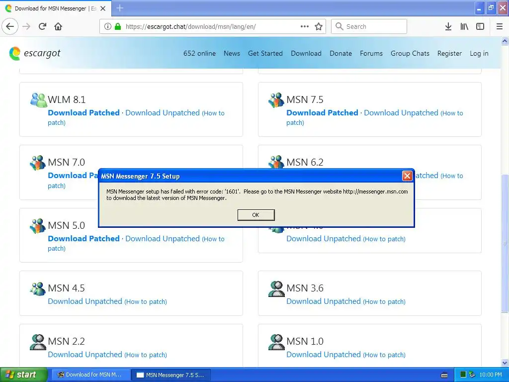Screen dimensions: 509x382
Task: Download Patched WLM 8.1
Action: tap(84, 113)
